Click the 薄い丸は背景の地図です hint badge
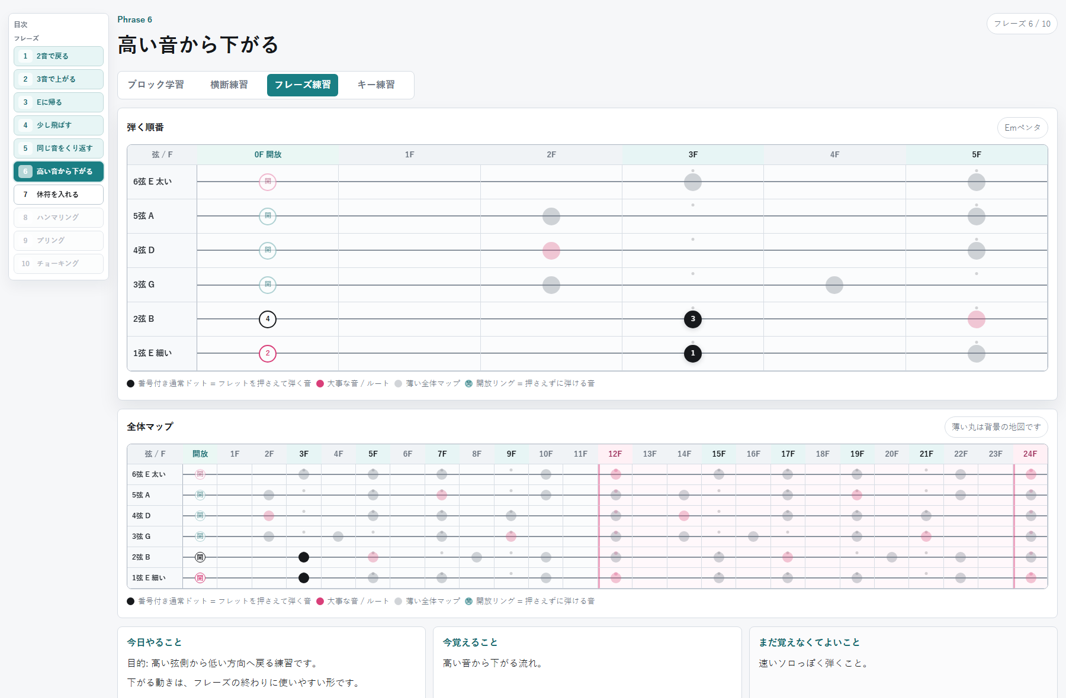This screenshot has height=698, width=1066. click(x=996, y=427)
